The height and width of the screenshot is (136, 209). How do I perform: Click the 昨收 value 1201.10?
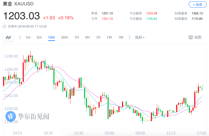pos(107,13)
